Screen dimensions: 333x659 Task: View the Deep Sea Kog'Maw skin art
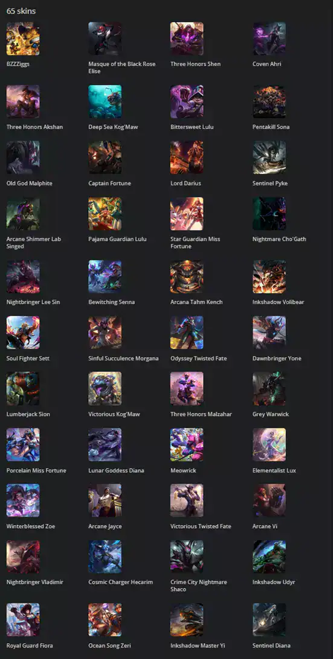[x=105, y=102]
